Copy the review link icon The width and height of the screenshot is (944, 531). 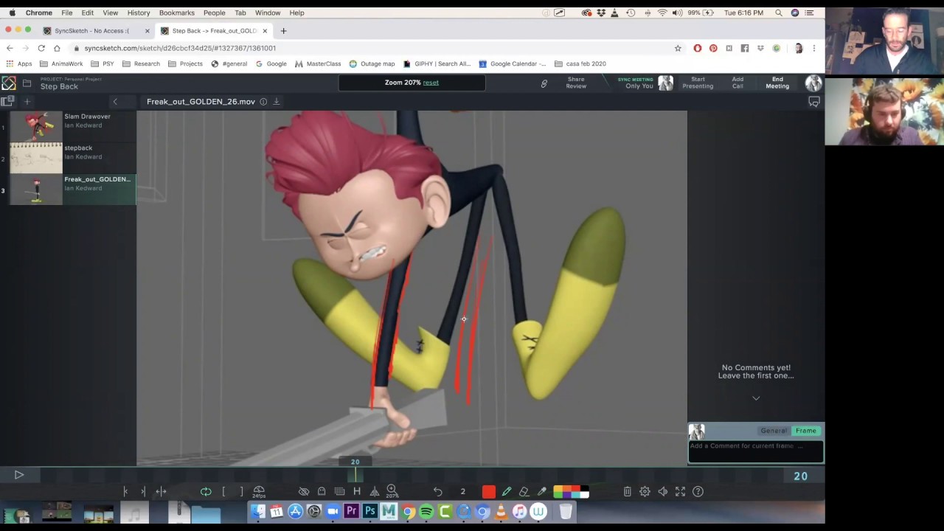click(544, 83)
